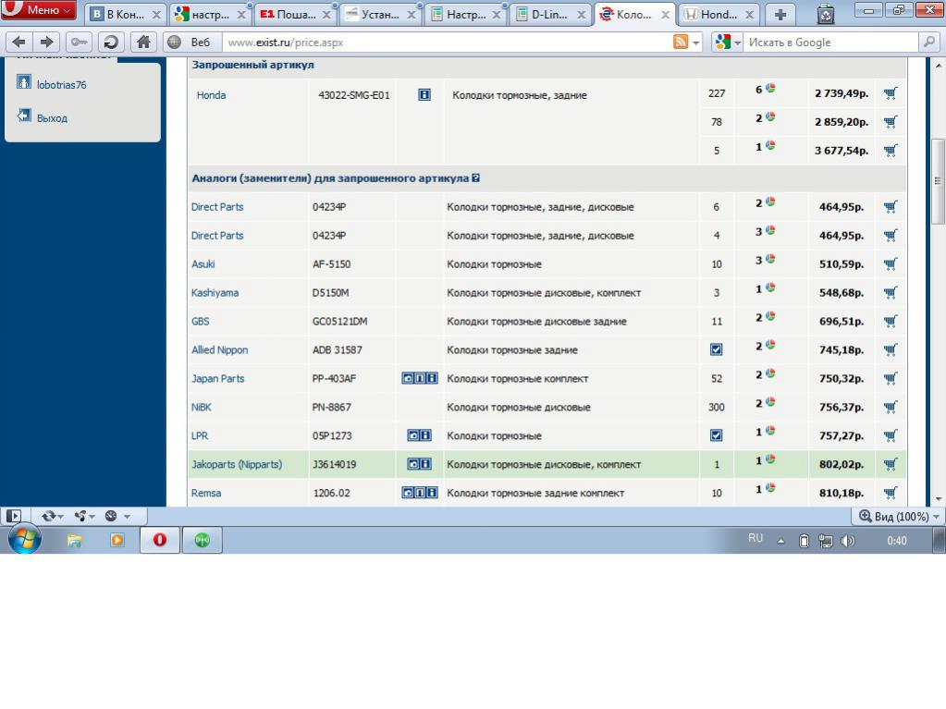The width and height of the screenshot is (946, 709).
Task: Add Honda 3 677,54р. offer to cart
Action: pyautogui.click(x=891, y=150)
